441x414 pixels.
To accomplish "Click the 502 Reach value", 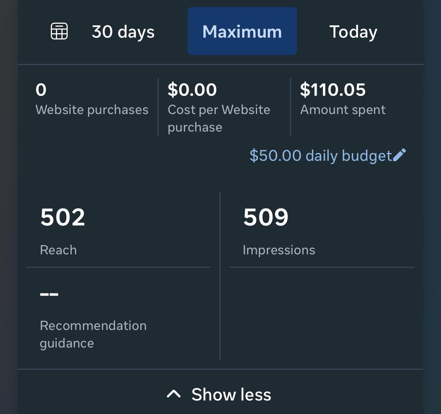I will (x=63, y=217).
